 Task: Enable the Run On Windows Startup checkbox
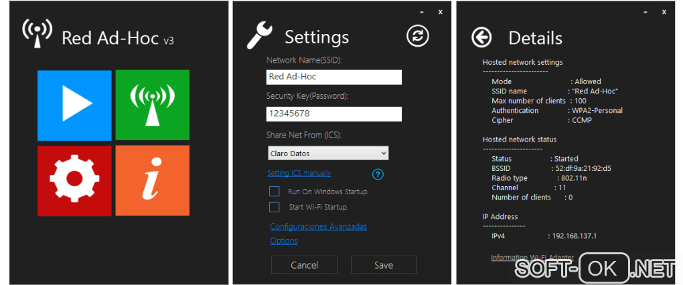(274, 192)
